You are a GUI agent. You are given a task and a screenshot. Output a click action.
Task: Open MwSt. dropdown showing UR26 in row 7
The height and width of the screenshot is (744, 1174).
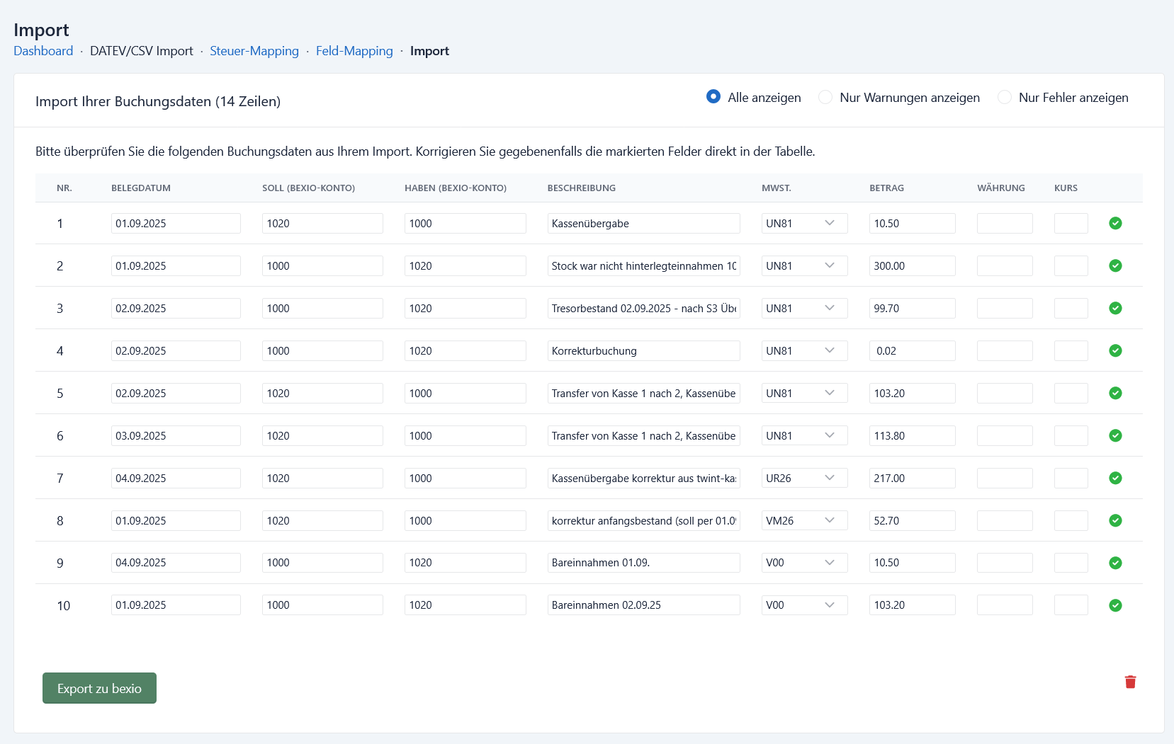pyautogui.click(x=804, y=478)
